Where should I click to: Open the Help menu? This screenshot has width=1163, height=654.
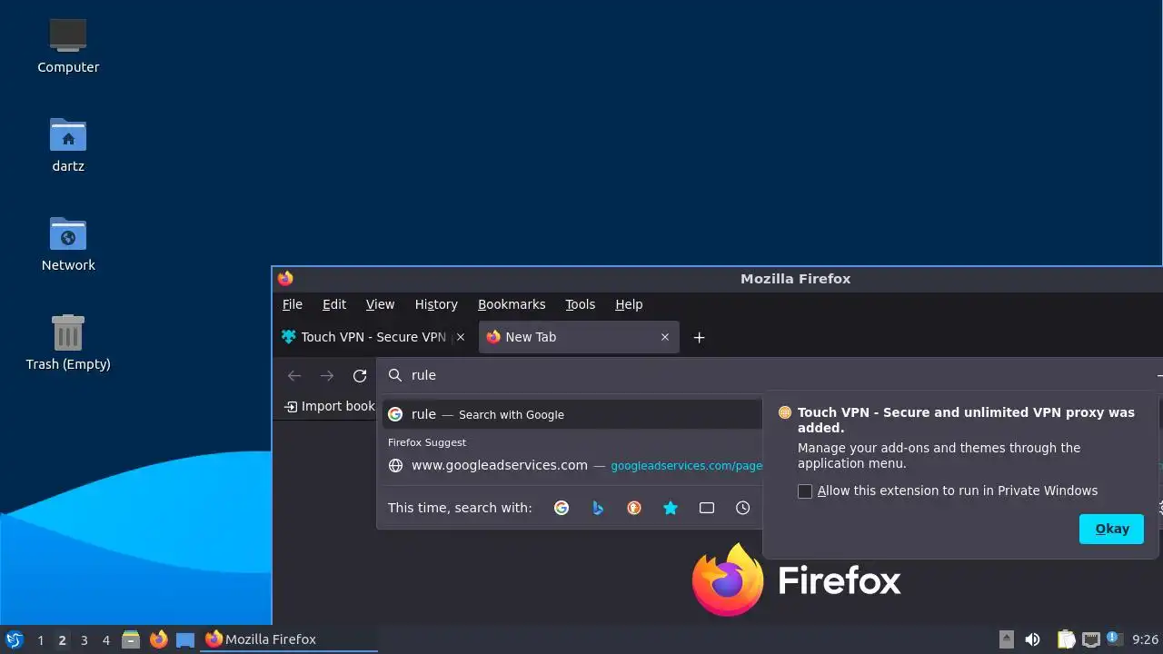pos(629,304)
